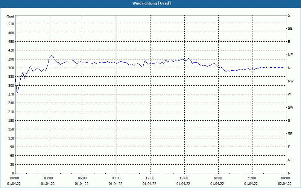Click the 300 axis value
Viewport: 301px width, 188px height.
(11, 86)
